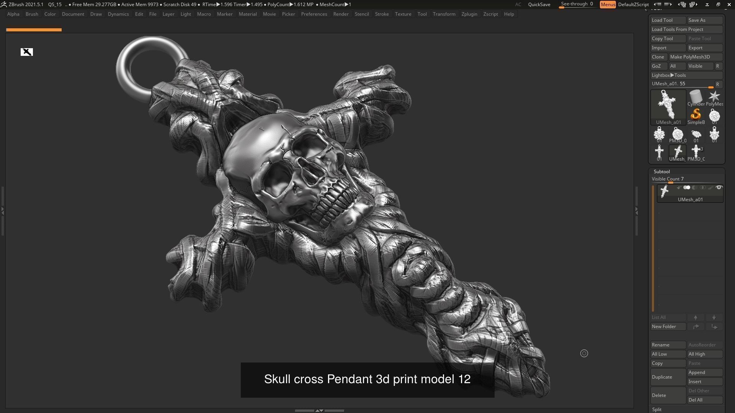735x413 pixels.
Task: Expand the Split section
Action: 657,409
